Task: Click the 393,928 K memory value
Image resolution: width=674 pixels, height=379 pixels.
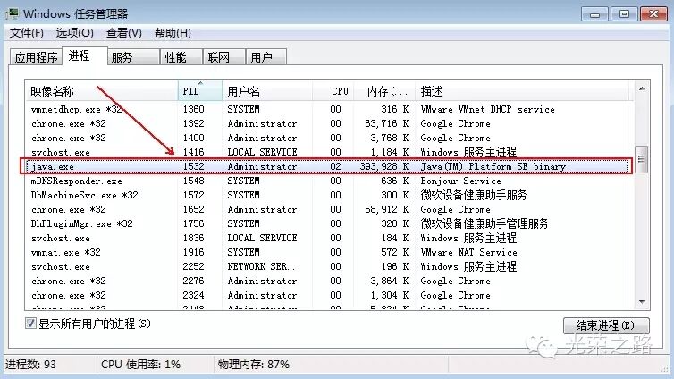Action: tap(384, 166)
